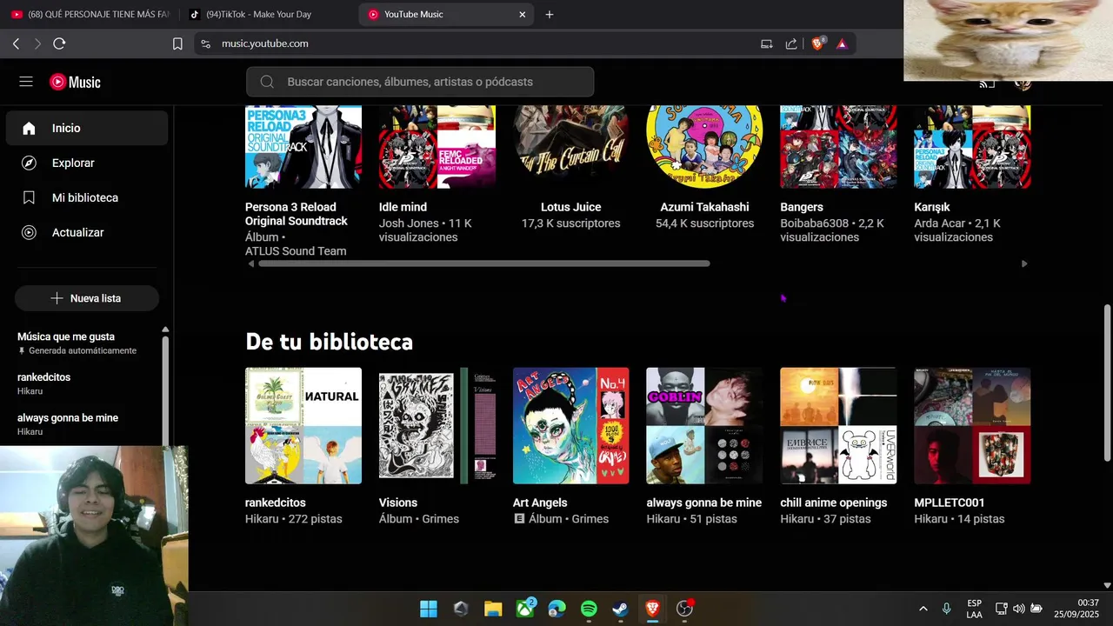Click the Azumi Takahashi title text

[704, 207]
